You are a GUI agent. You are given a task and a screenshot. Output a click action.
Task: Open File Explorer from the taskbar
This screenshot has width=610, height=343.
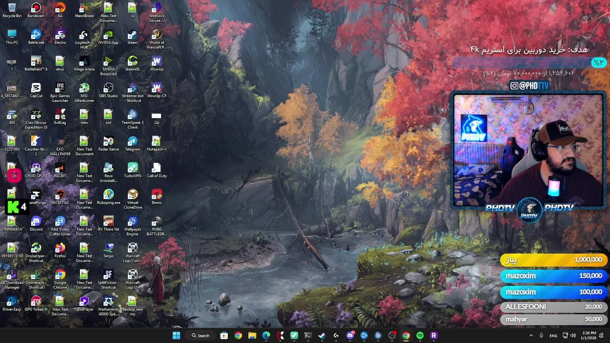tap(252, 335)
